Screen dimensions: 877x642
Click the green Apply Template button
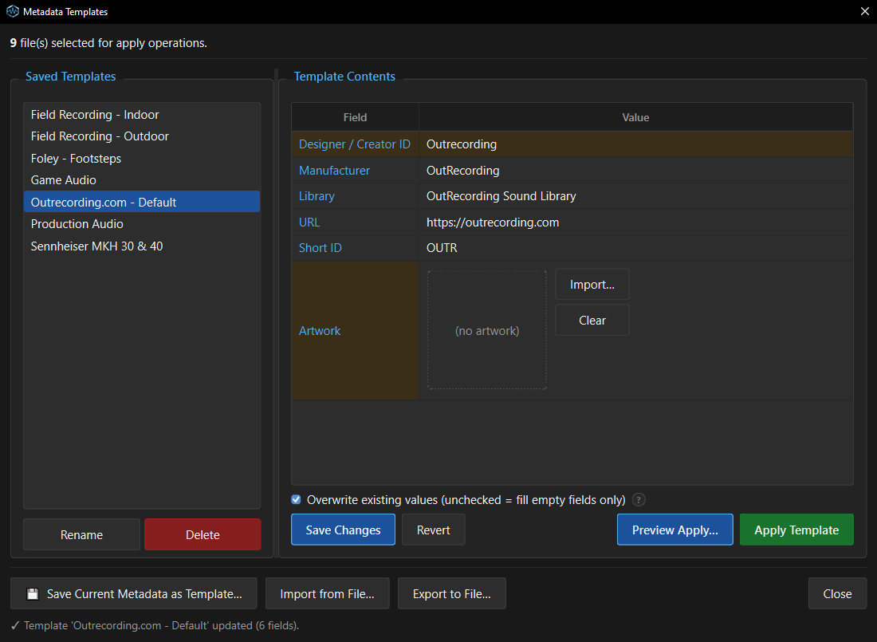796,530
